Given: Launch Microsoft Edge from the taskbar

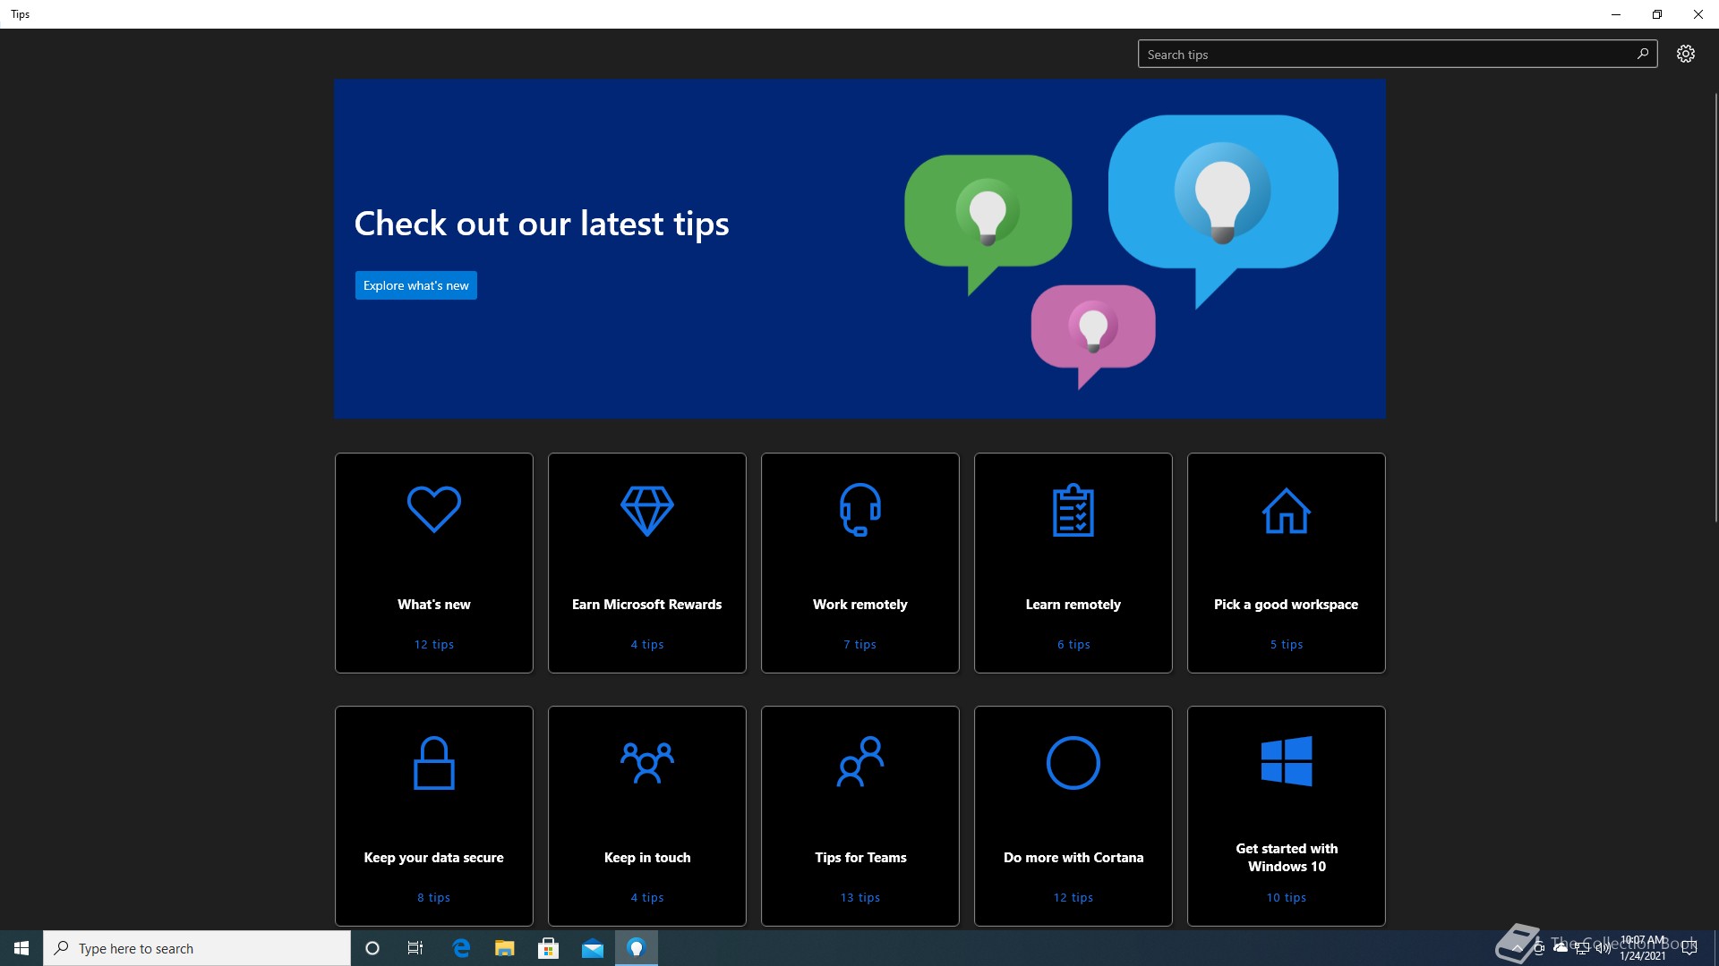Looking at the screenshot, I should coord(461,948).
